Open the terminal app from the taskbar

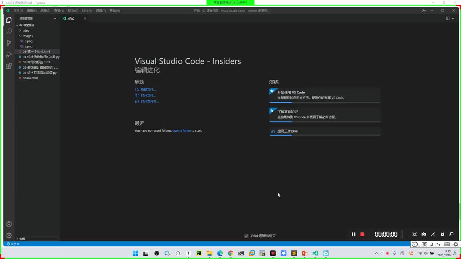241,253
